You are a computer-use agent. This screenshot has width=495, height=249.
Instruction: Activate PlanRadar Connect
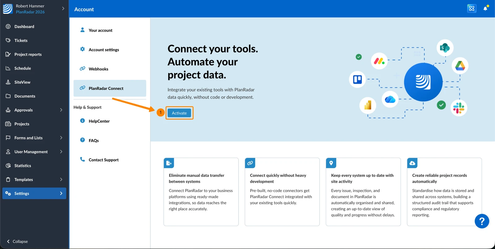coord(179,113)
